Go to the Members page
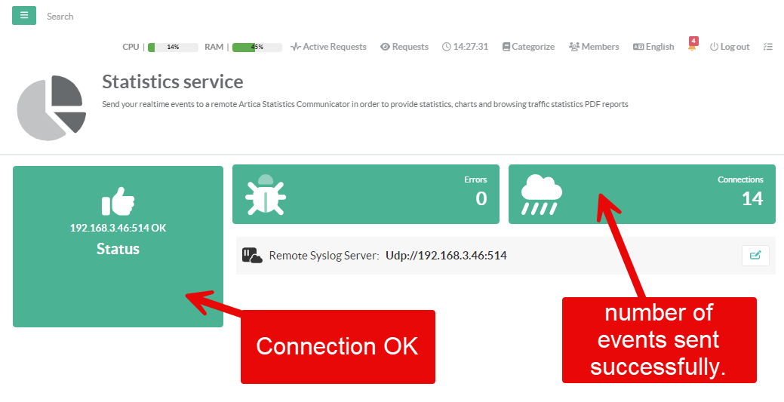The height and width of the screenshot is (402, 784). coord(594,47)
